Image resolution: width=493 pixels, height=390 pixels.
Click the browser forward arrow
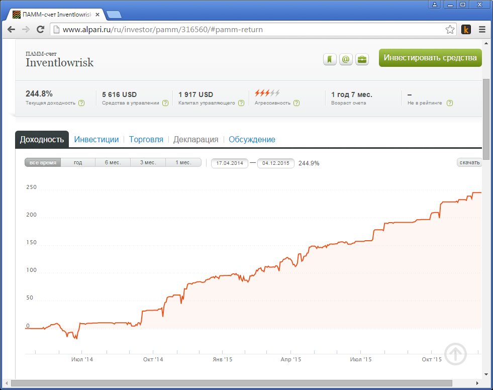(x=26, y=30)
